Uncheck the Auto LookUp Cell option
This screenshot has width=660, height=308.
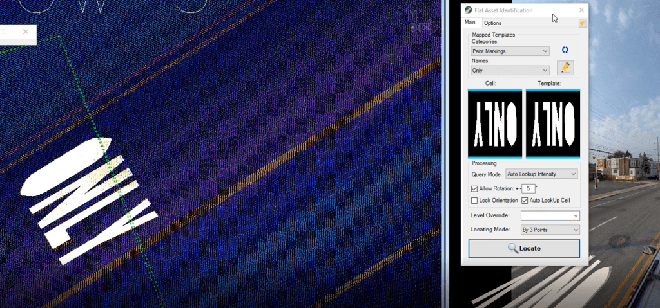525,201
